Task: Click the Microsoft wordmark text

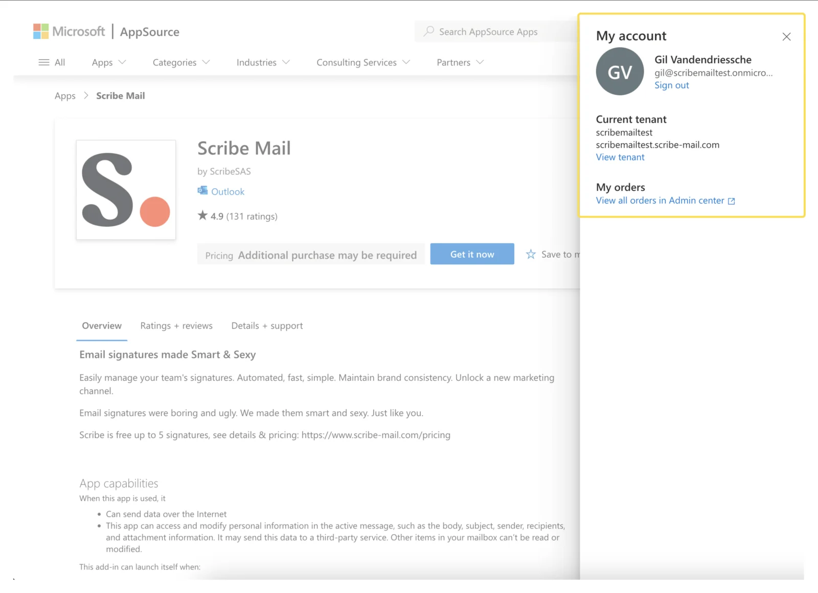Action: 78,31
